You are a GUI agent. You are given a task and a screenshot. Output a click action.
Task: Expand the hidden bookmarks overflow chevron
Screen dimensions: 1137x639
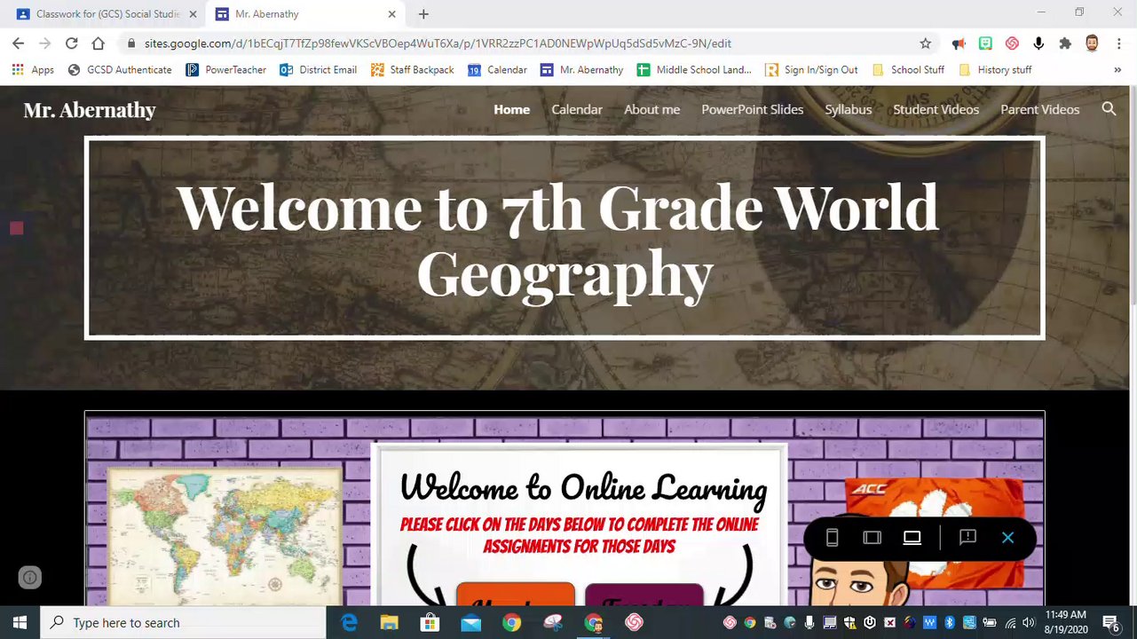pyautogui.click(x=1117, y=69)
